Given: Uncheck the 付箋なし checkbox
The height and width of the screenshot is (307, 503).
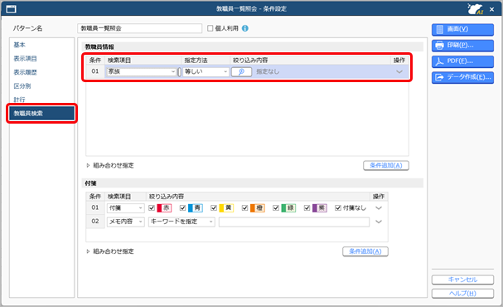Looking at the screenshot, I should point(338,208).
